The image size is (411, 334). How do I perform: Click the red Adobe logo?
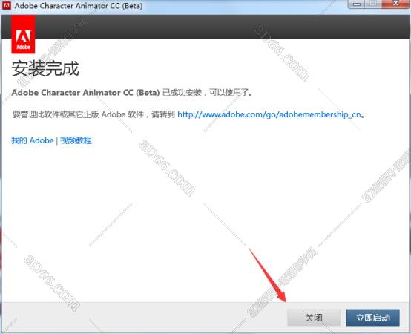click(x=23, y=34)
